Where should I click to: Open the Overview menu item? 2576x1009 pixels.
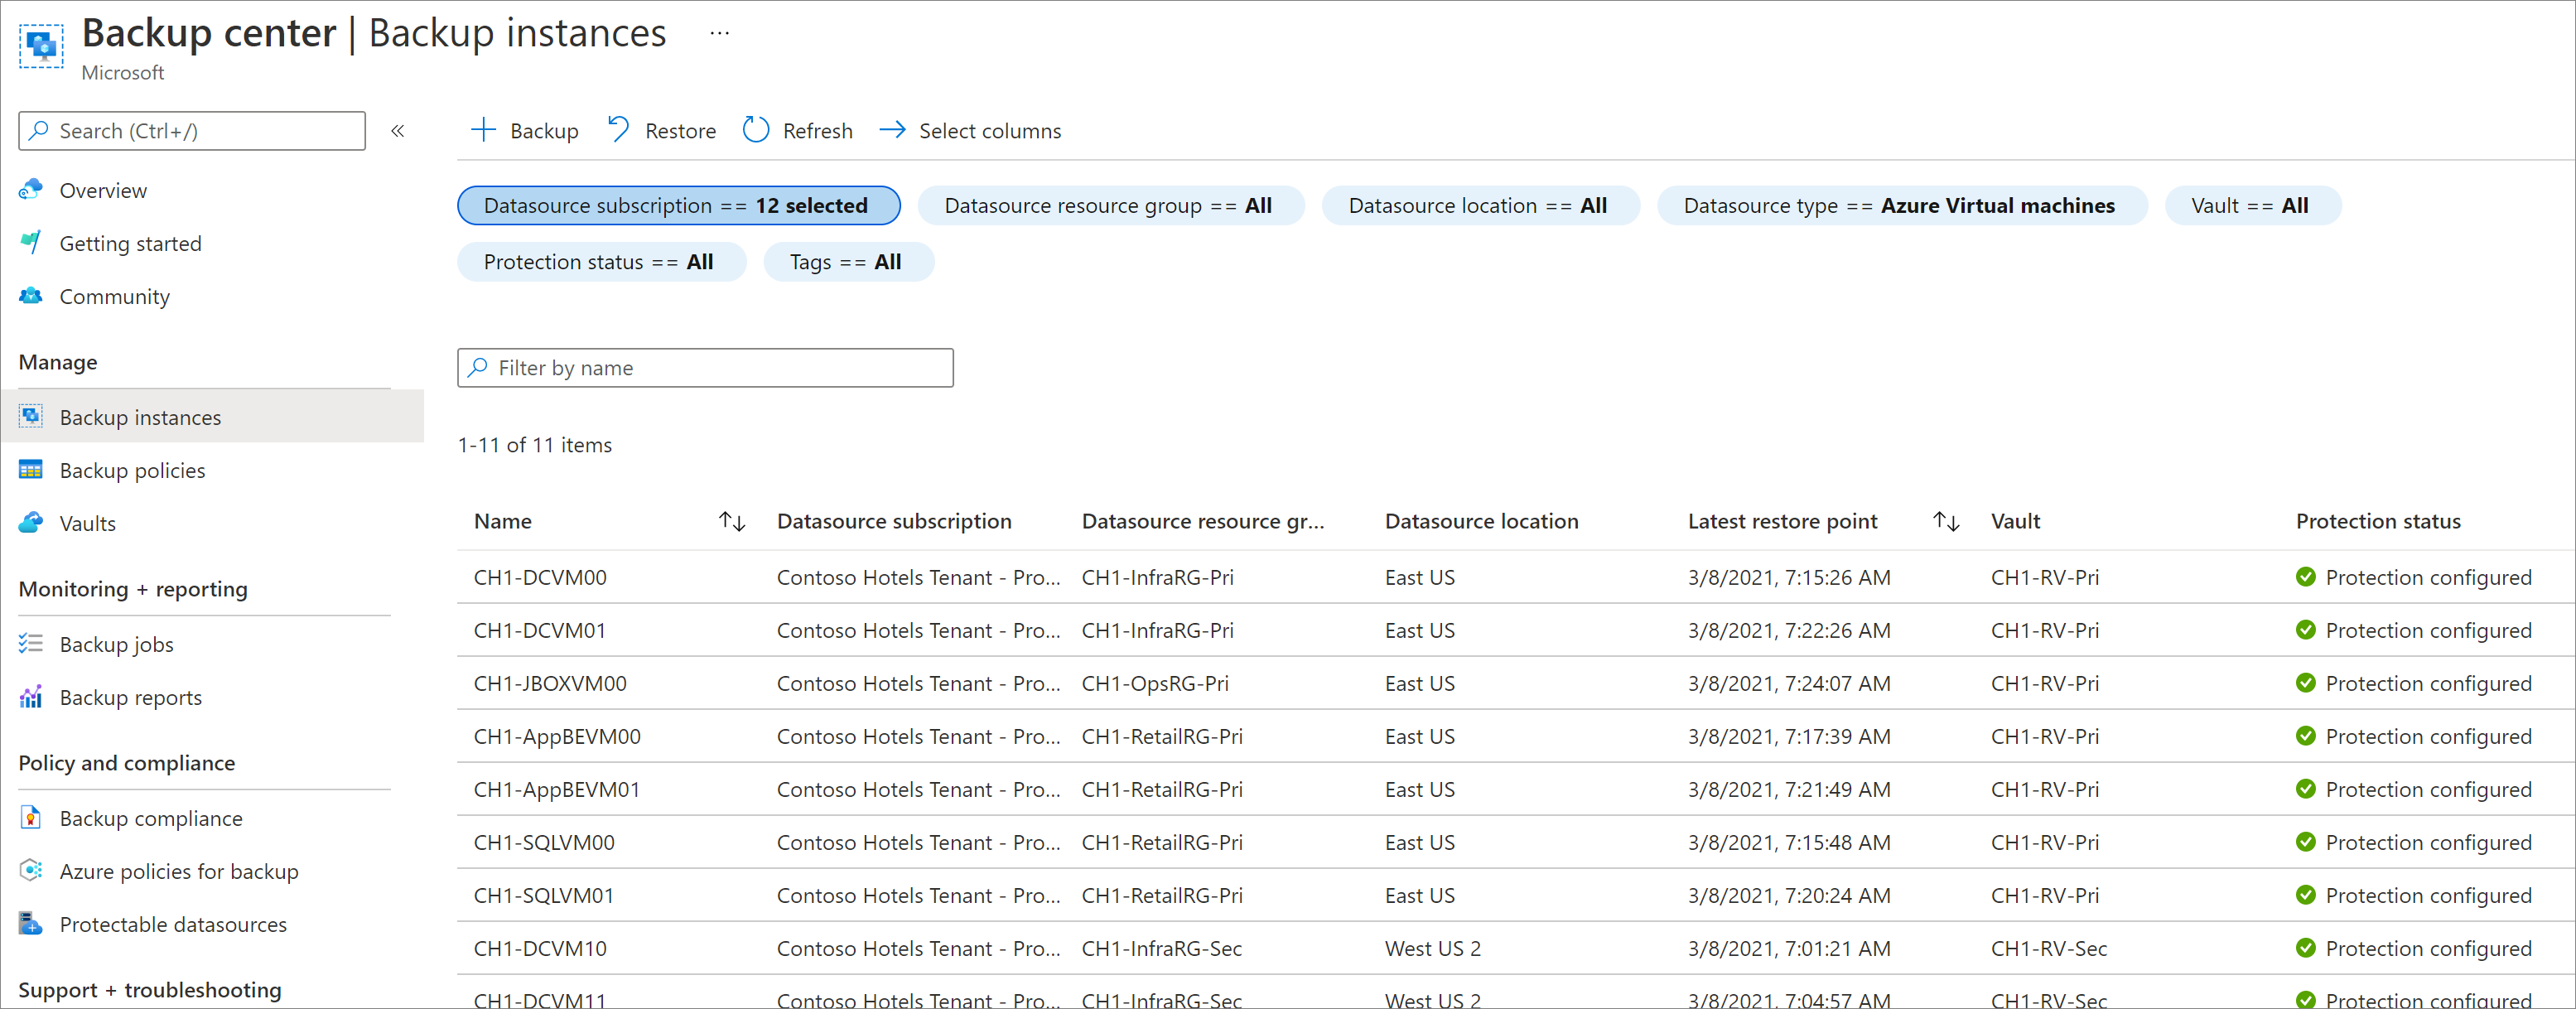(102, 187)
